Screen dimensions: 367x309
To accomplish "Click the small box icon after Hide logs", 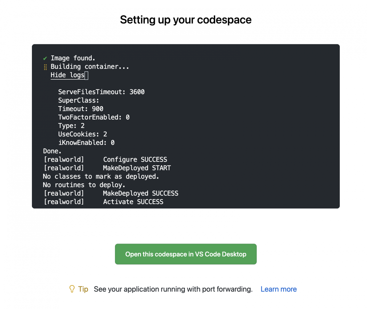I will click(86, 75).
